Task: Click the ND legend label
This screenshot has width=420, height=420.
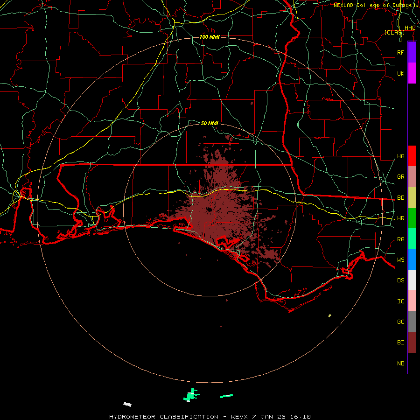Action: [x=400, y=364]
